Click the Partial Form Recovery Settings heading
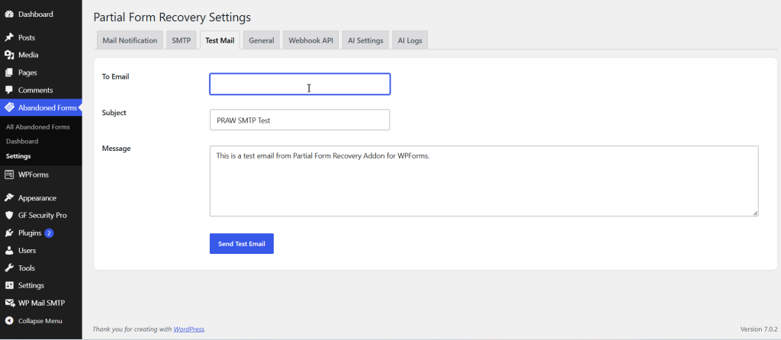 pos(172,18)
